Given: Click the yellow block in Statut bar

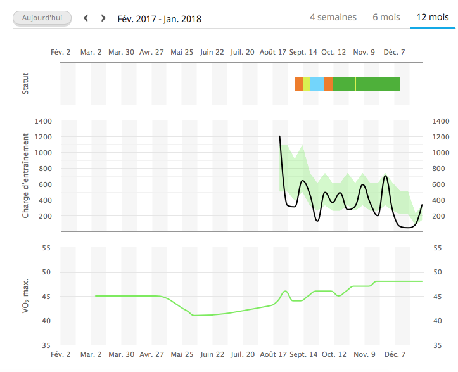Looking at the screenshot, I should tap(307, 84).
